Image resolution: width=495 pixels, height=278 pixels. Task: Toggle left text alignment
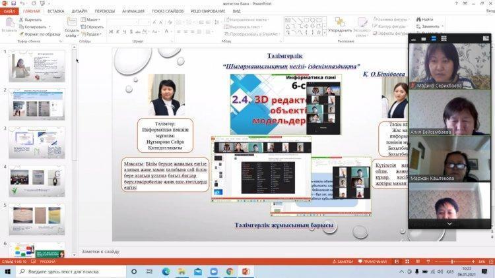pos(179,32)
